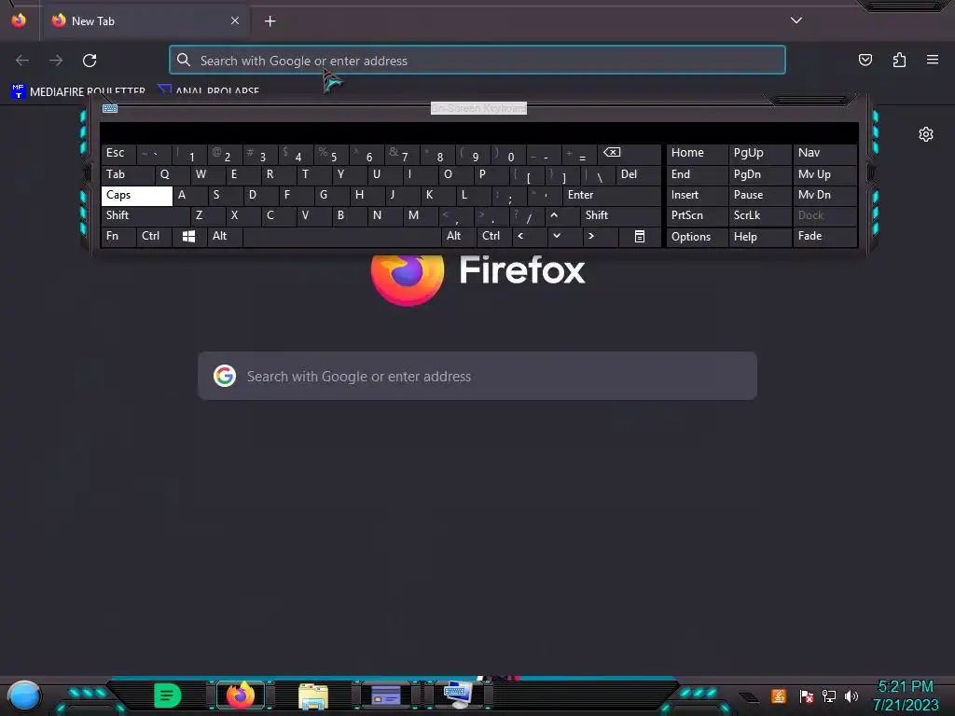
Task: Tap the Home key
Action: 697,154
